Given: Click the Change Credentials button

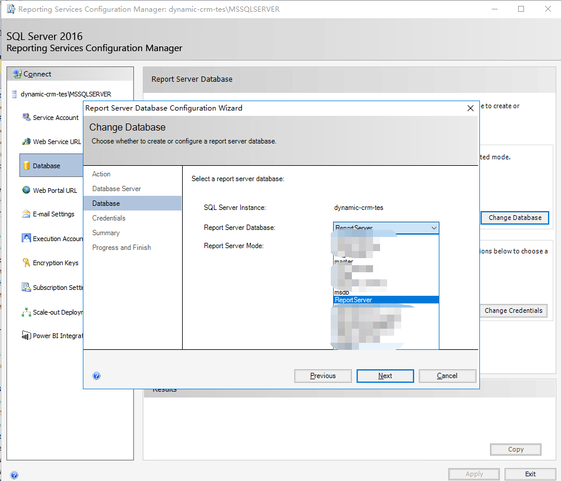Looking at the screenshot, I should pyautogui.click(x=513, y=310).
